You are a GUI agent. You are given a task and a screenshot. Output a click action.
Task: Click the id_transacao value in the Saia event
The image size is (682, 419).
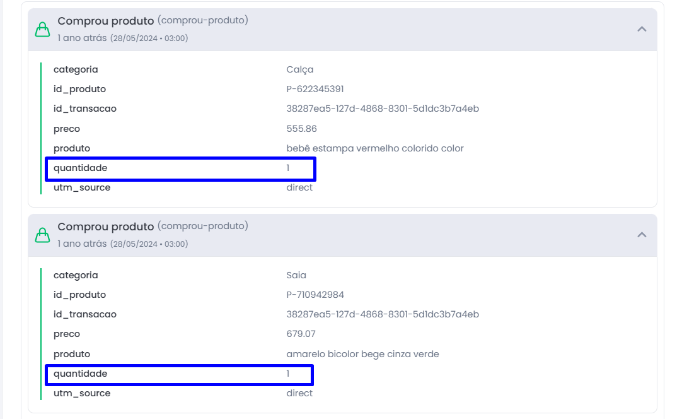point(383,314)
